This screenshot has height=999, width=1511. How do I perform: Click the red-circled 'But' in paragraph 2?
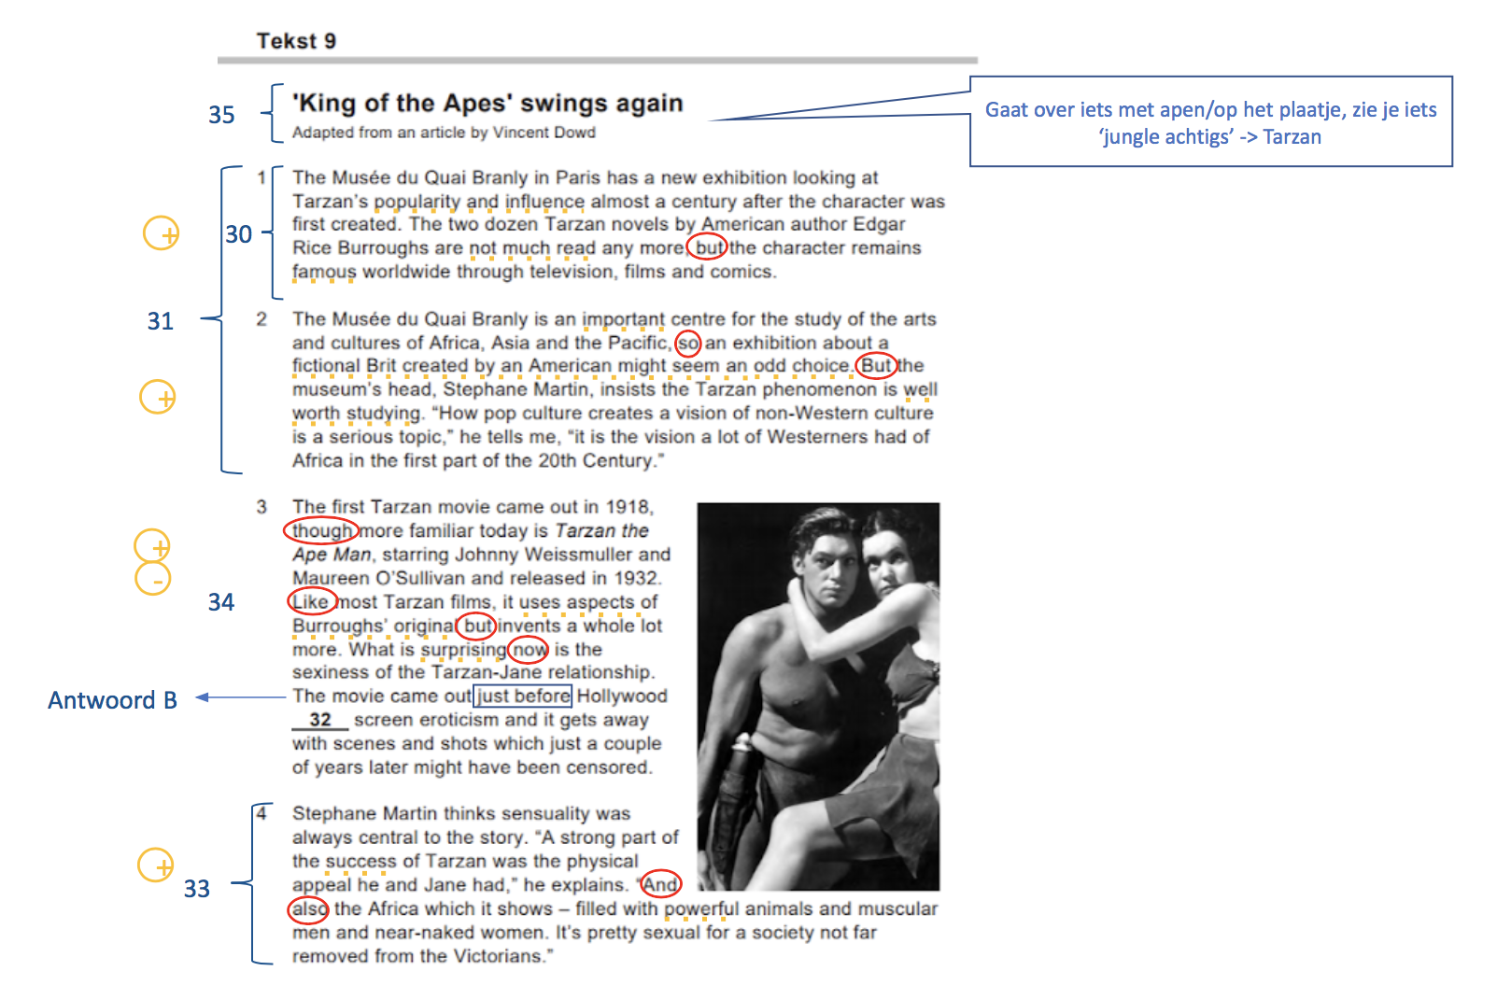coord(876,365)
